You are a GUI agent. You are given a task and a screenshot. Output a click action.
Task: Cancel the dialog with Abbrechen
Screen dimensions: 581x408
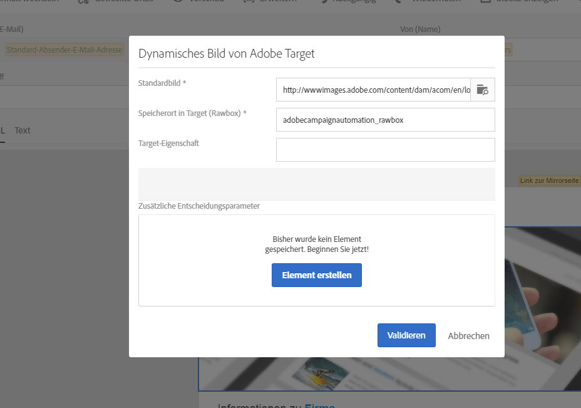point(468,336)
